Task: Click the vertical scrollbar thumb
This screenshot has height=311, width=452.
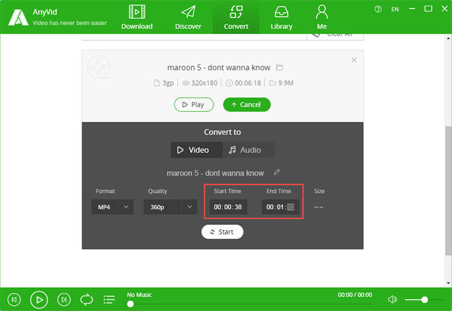Action: pyautogui.click(x=448, y=190)
